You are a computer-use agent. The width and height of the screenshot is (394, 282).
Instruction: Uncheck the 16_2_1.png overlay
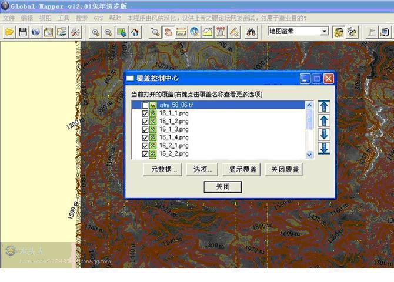tap(145, 145)
